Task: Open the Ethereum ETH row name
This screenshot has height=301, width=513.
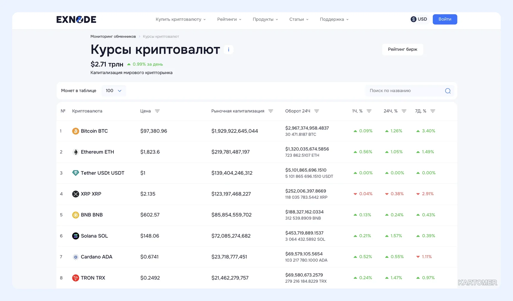Action: point(97,152)
